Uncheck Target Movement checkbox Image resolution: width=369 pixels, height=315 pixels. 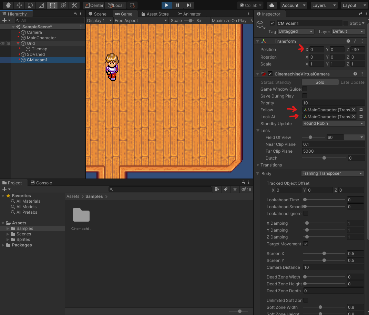306,244
